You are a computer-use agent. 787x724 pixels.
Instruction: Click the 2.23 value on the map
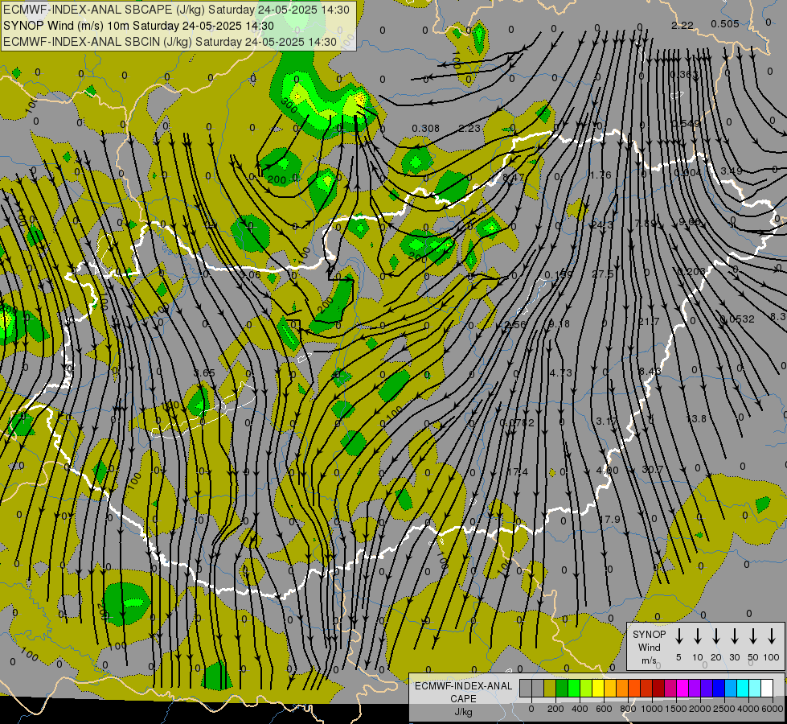coord(469,129)
